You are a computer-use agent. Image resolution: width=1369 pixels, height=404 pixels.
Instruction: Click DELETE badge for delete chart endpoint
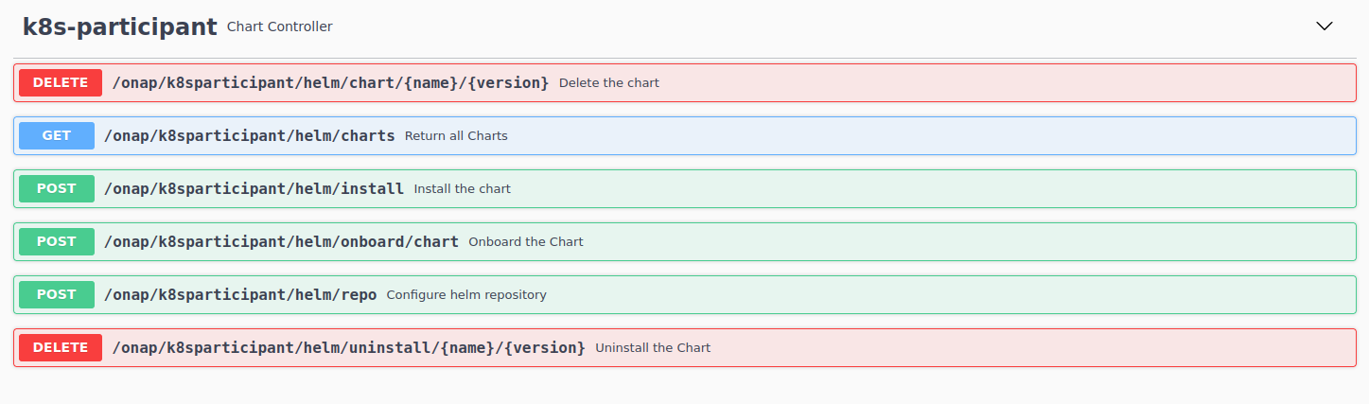pos(61,82)
